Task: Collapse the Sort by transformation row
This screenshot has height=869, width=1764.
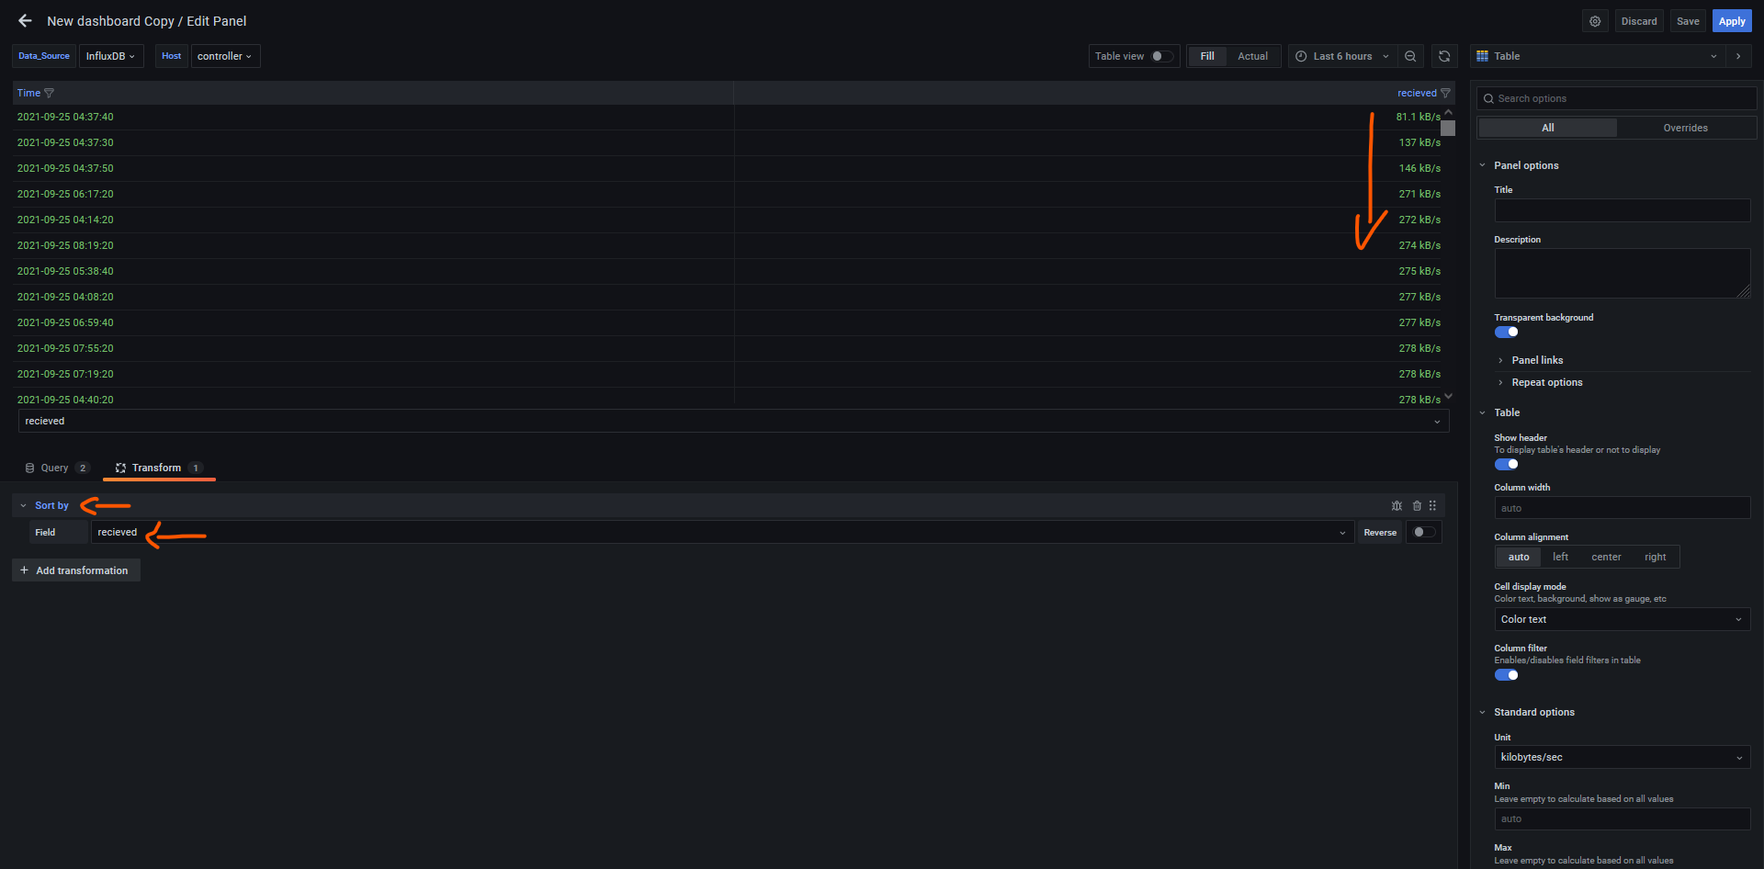Action: (x=24, y=505)
